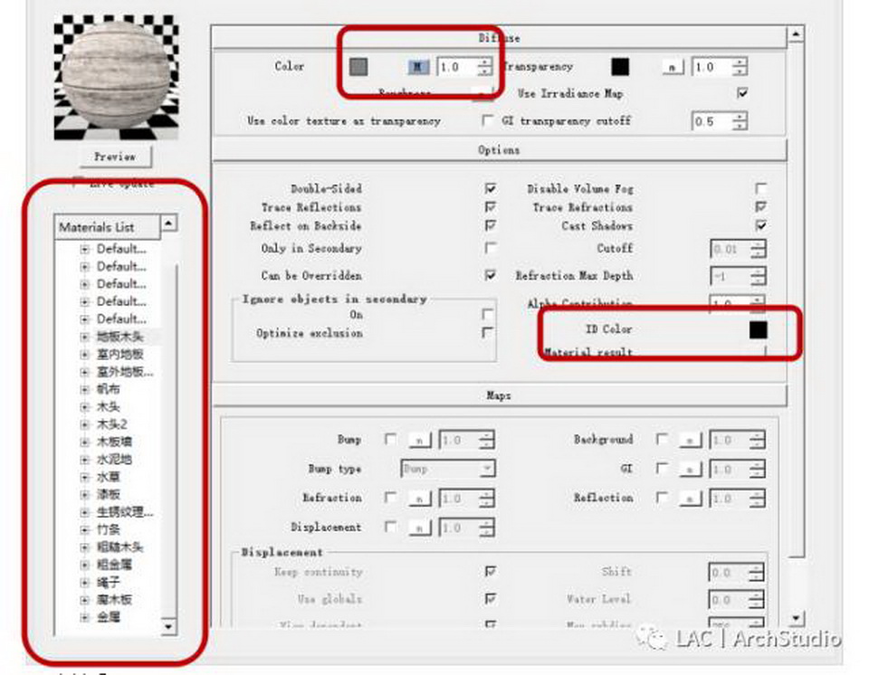
Task: Open the ID Color black swatch
Action: (758, 330)
